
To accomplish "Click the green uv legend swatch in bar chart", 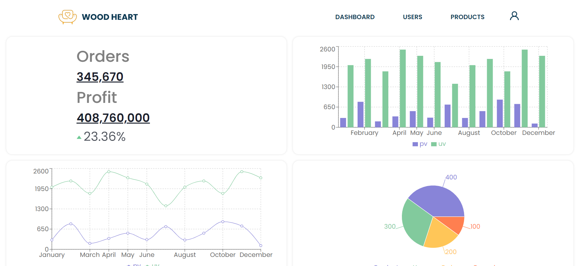I will (x=434, y=144).
